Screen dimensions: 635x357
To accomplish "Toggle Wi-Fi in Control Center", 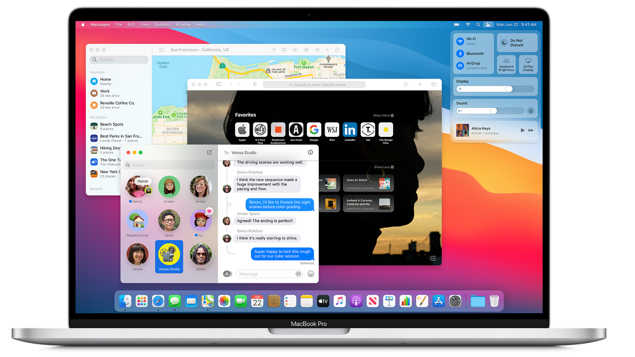I will [x=460, y=41].
